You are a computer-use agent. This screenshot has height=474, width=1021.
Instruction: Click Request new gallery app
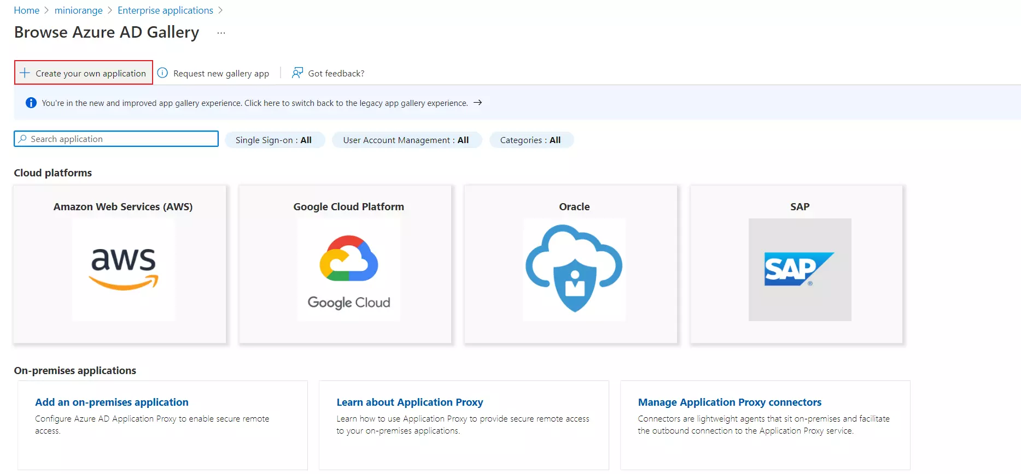coord(221,73)
